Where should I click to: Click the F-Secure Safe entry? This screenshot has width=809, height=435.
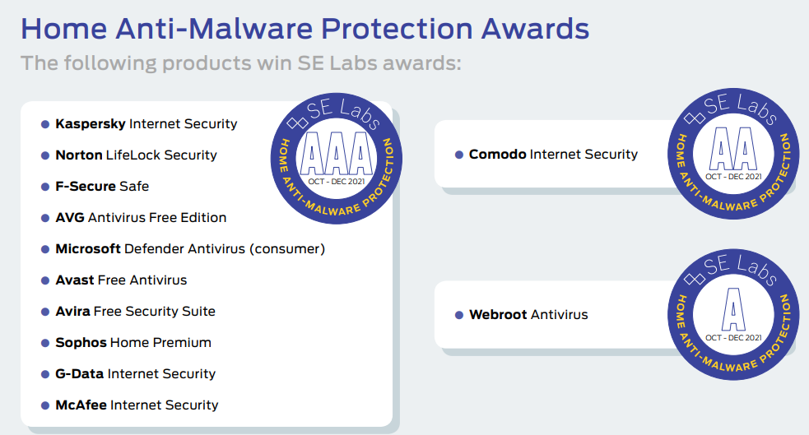point(102,187)
